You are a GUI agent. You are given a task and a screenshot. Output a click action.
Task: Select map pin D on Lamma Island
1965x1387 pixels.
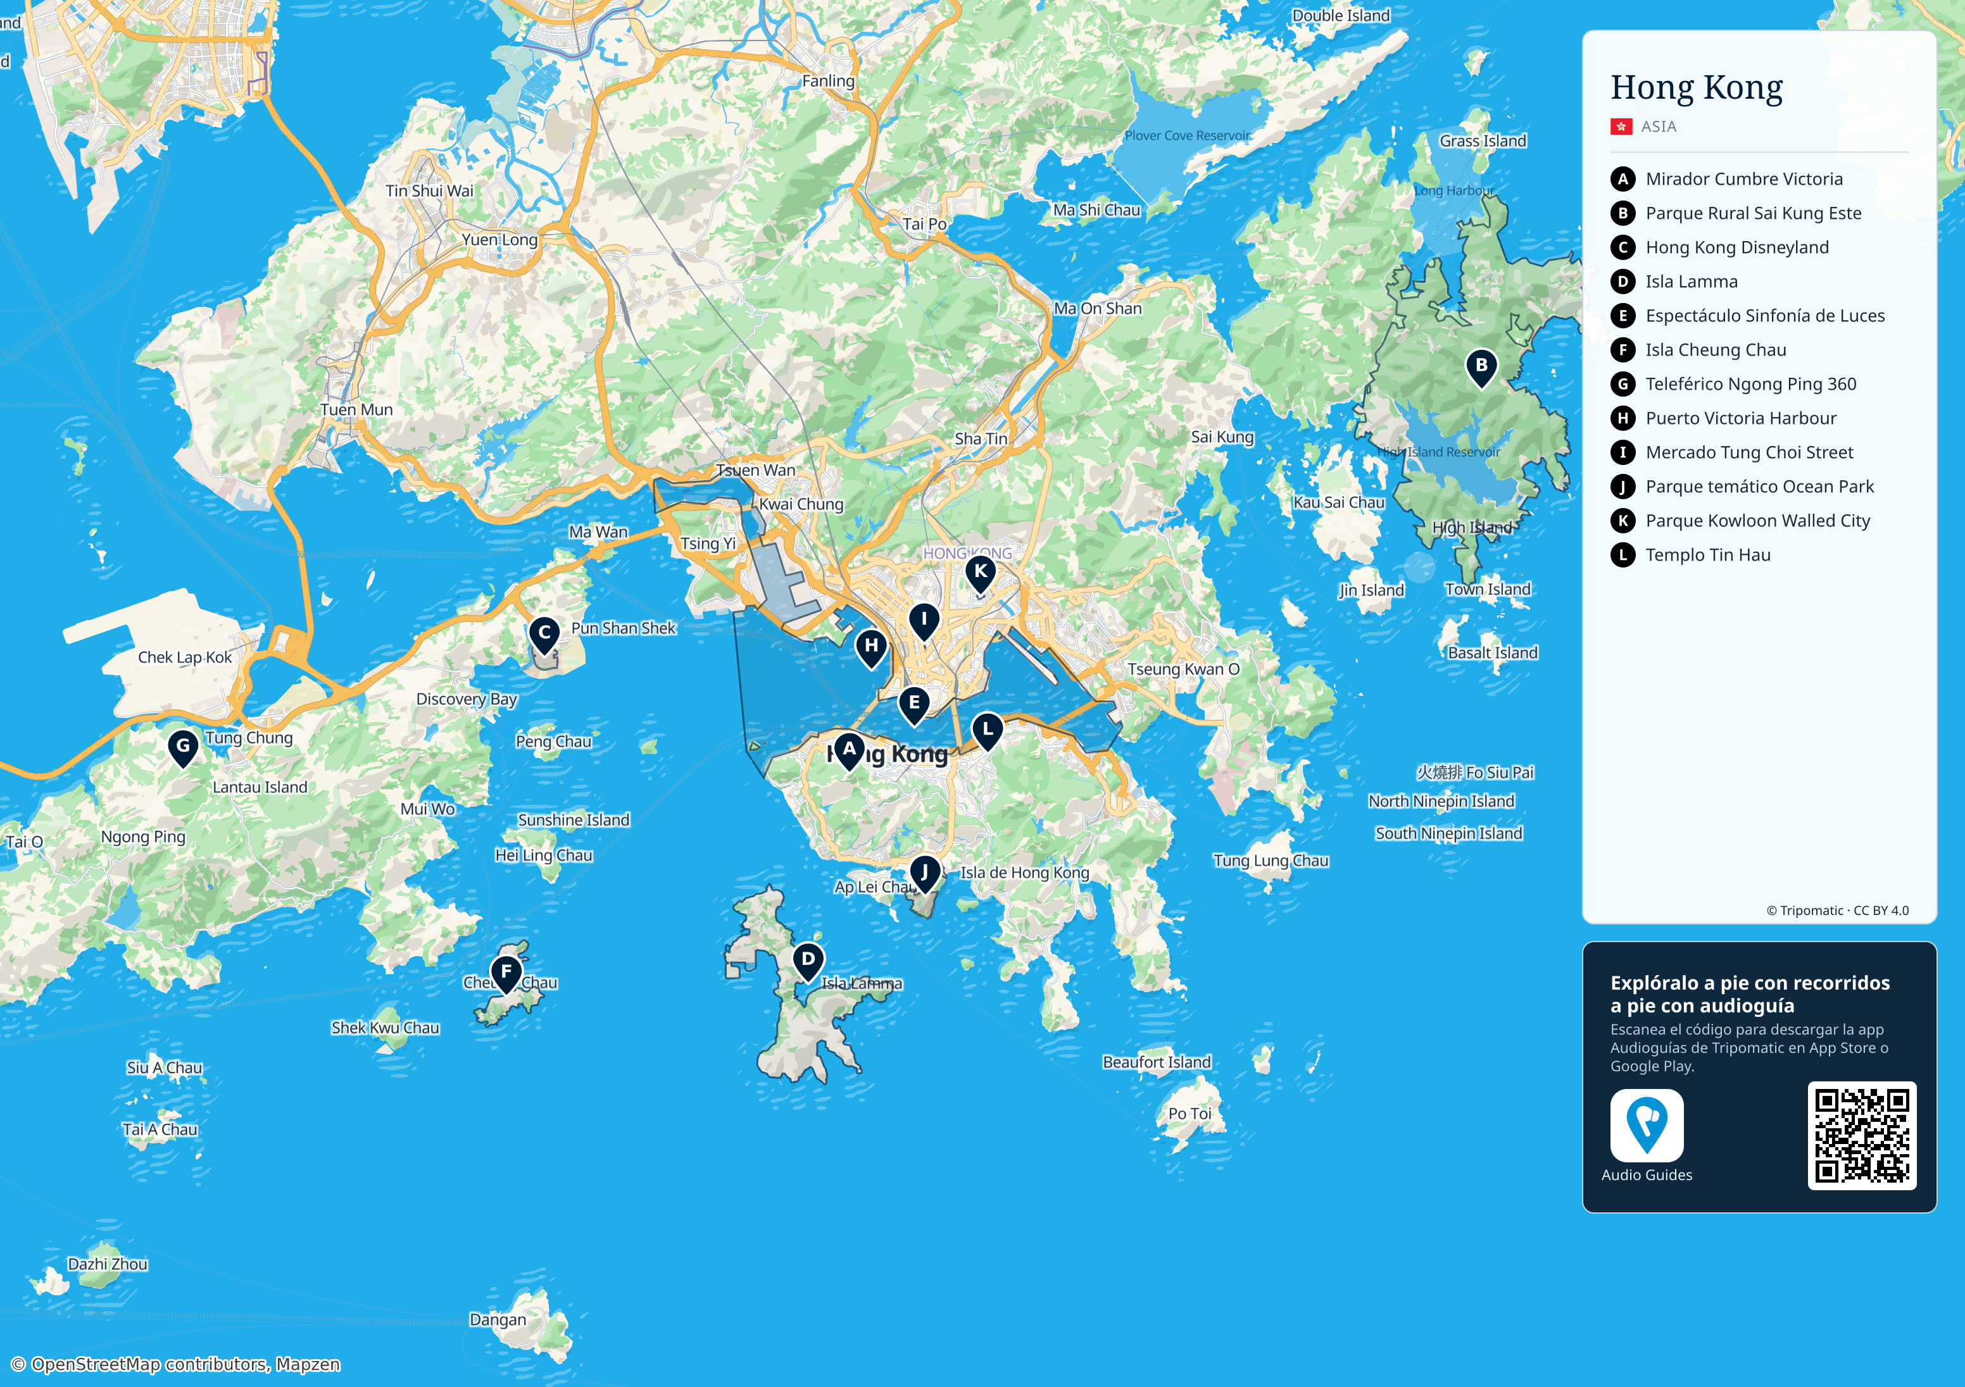808,962
